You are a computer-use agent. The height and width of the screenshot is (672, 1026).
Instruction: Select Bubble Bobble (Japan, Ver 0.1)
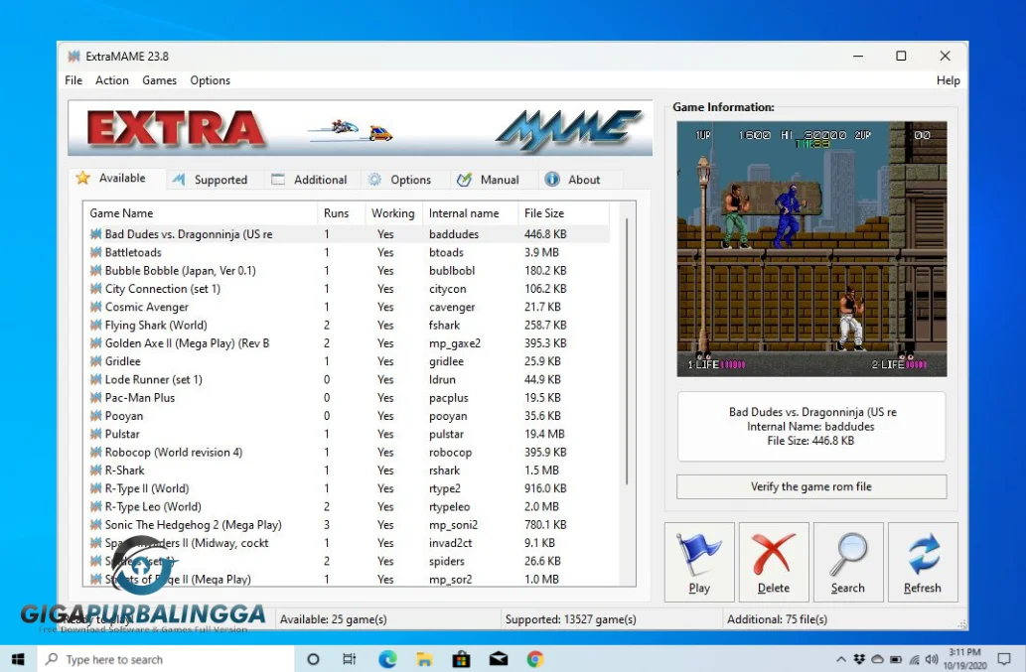349,271
